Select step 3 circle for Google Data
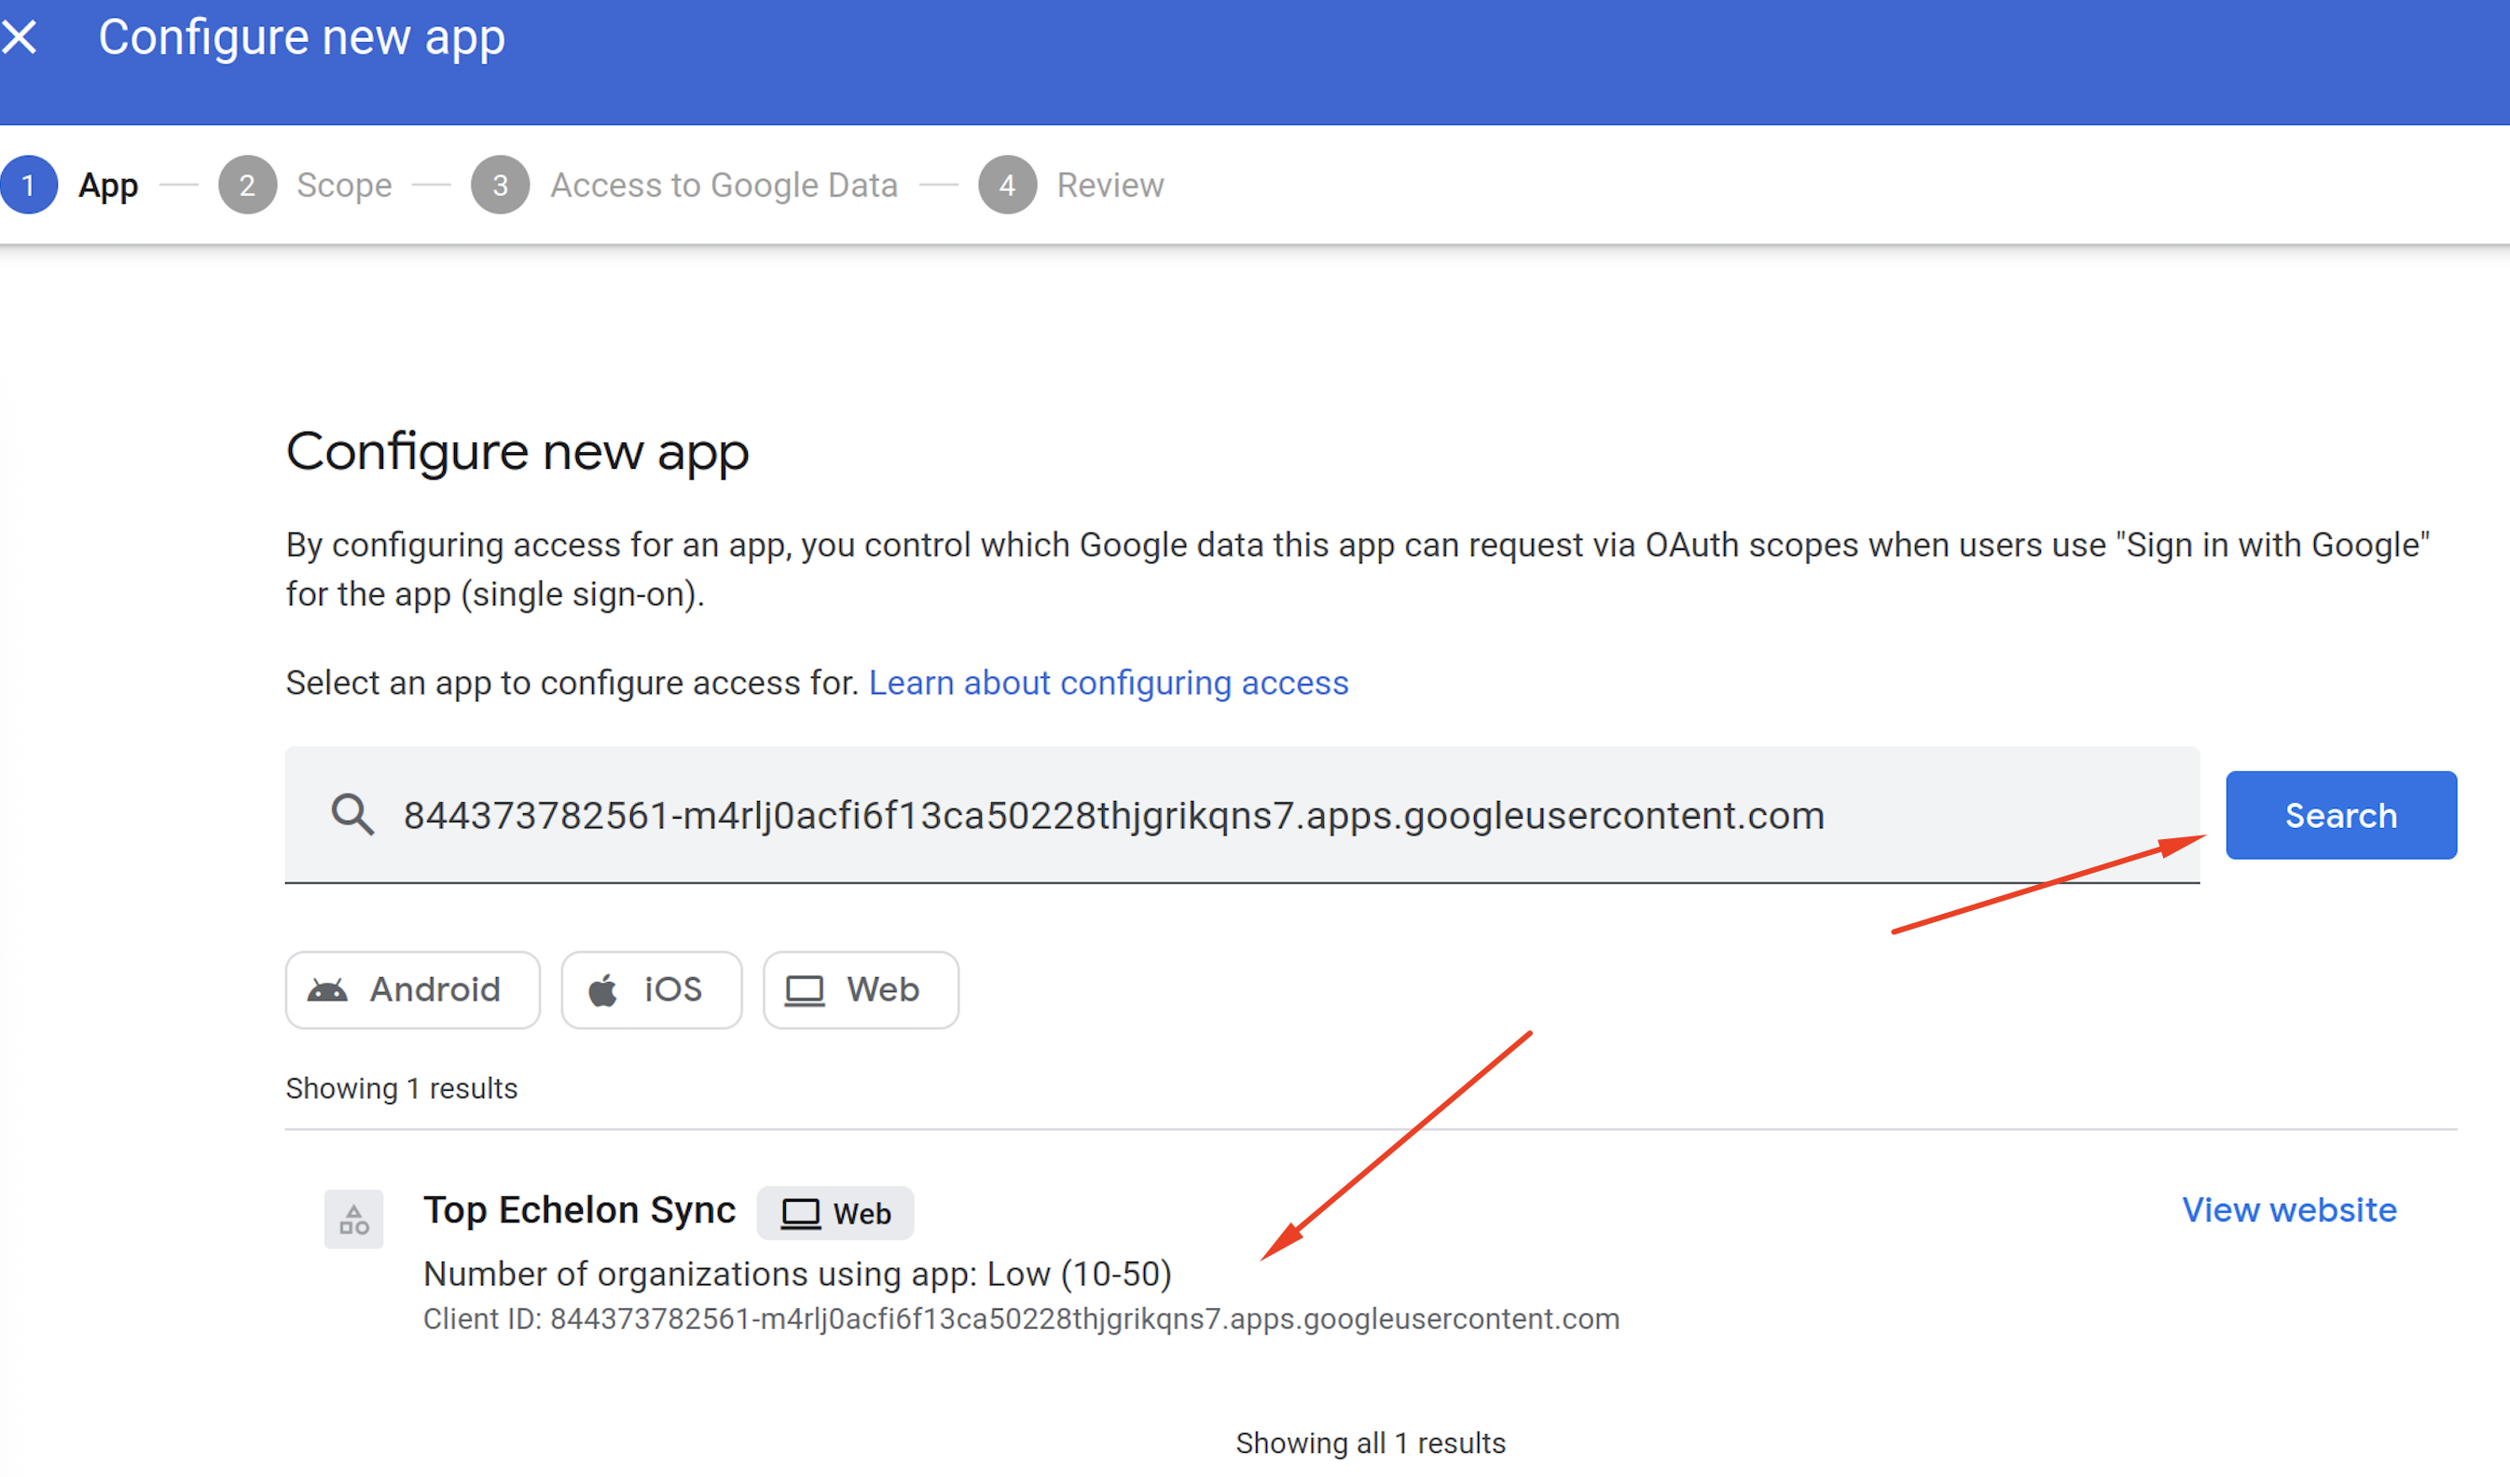This screenshot has width=2510, height=1477. pyautogui.click(x=500, y=186)
